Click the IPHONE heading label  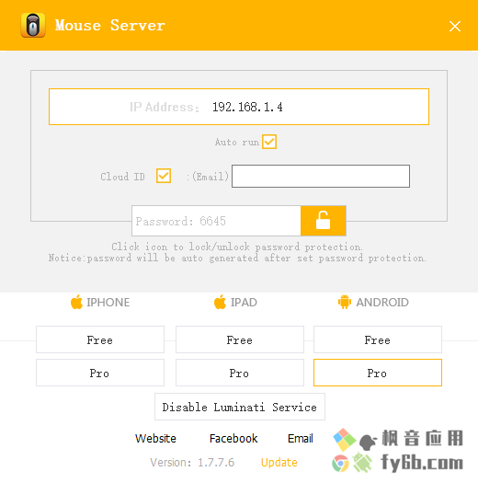(x=108, y=302)
